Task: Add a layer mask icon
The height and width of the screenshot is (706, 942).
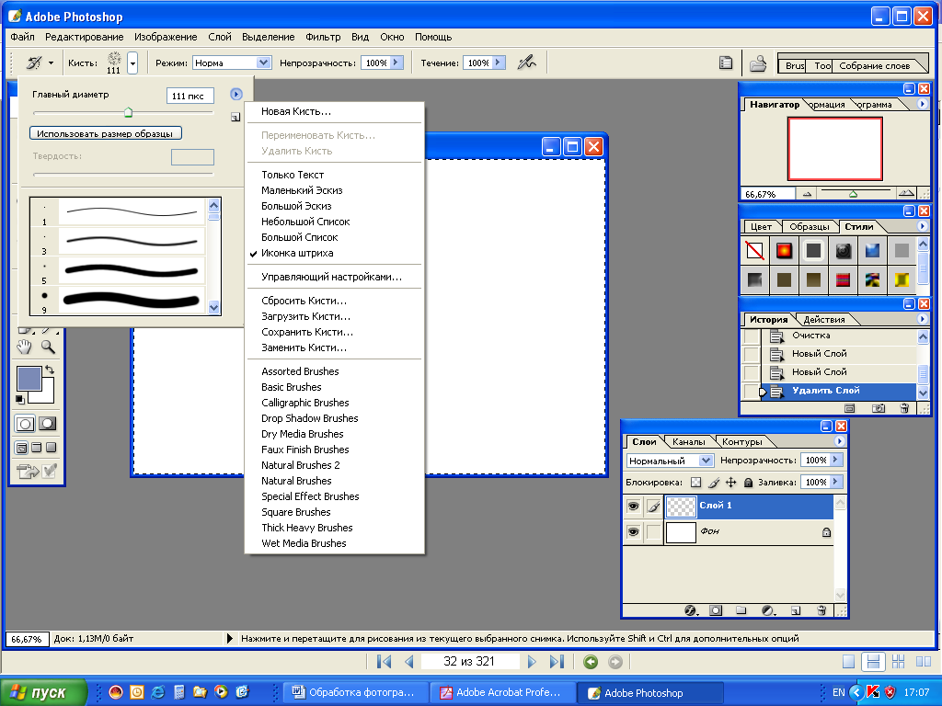Action: pos(716,610)
